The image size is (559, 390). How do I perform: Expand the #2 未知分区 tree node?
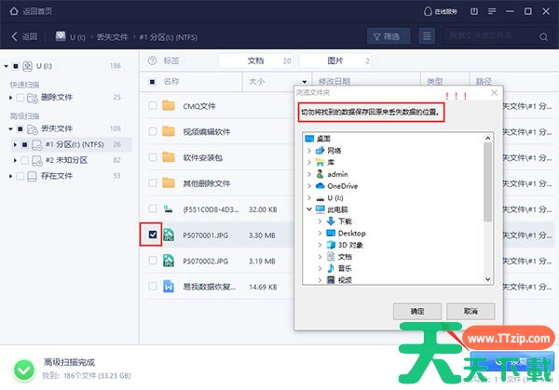tap(15, 160)
